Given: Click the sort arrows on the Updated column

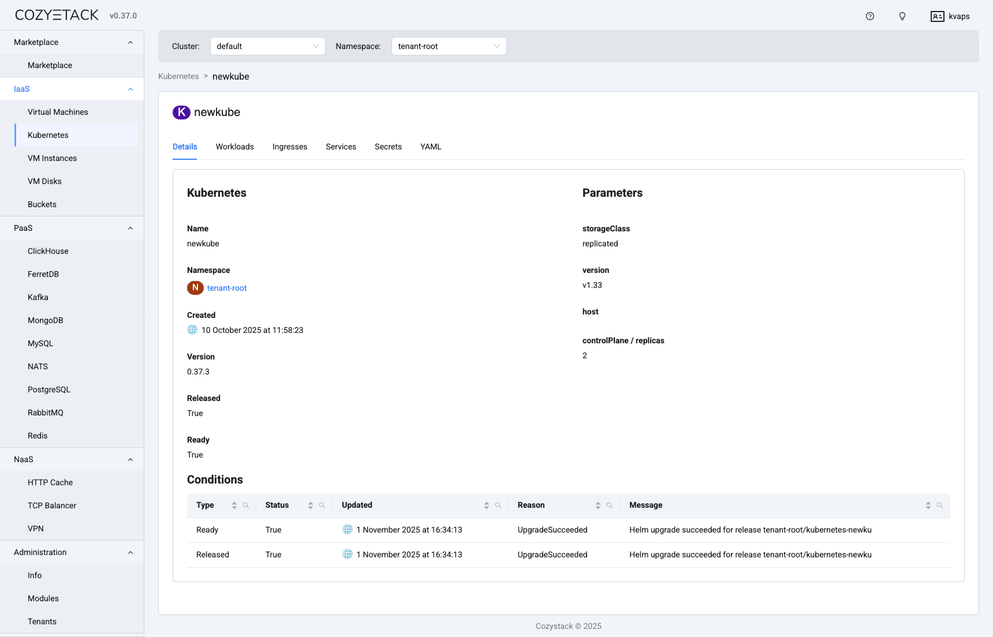Looking at the screenshot, I should pyautogui.click(x=486, y=505).
